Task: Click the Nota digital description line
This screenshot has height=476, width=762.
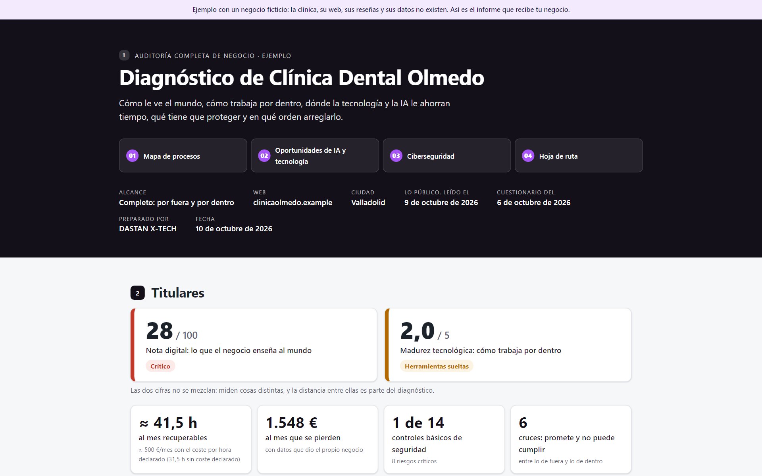Action: click(x=229, y=350)
